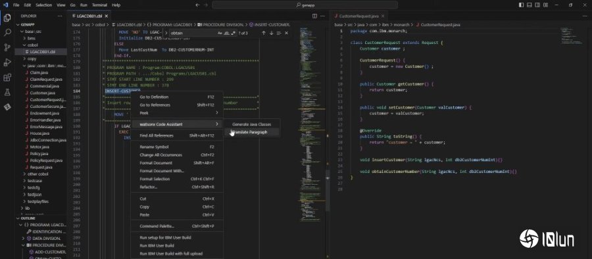The height and width of the screenshot is (259, 592).
Task: Toggle the primary side bar
Action: 522,5
